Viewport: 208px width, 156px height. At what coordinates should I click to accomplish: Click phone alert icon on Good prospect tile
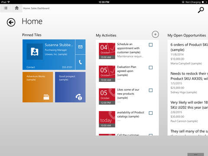coord(79,97)
